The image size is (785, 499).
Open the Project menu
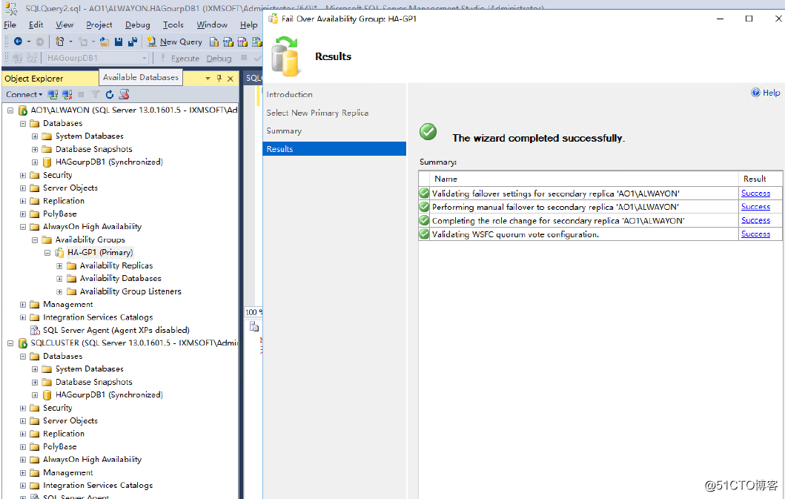(99, 24)
